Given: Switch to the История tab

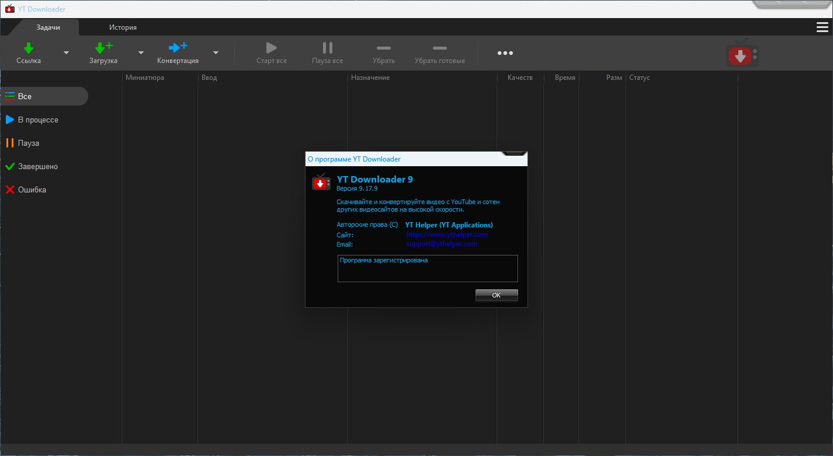Looking at the screenshot, I should click(x=123, y=27).
